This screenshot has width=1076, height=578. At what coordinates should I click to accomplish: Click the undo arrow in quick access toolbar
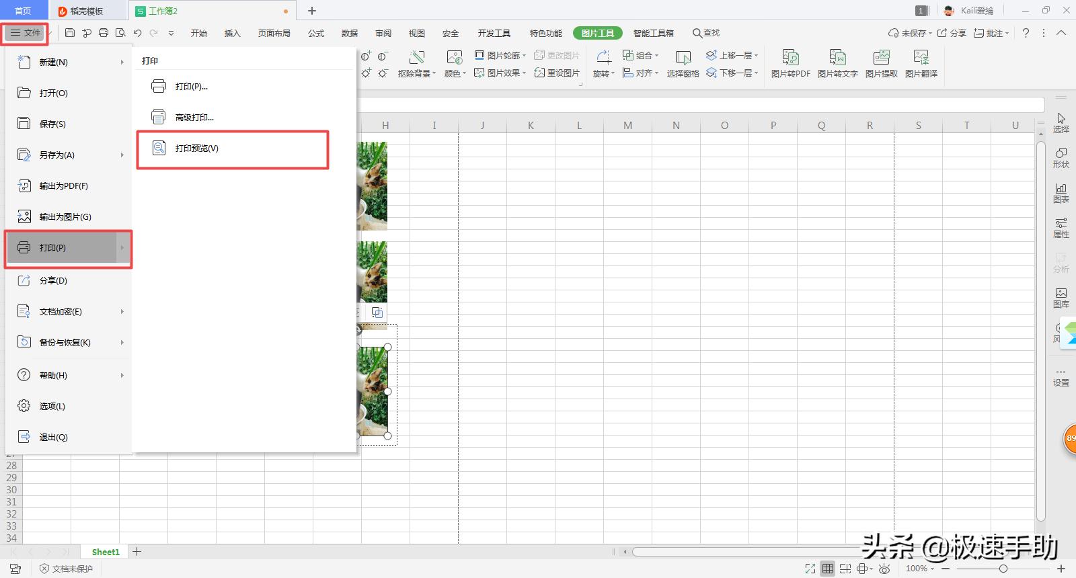137,33
